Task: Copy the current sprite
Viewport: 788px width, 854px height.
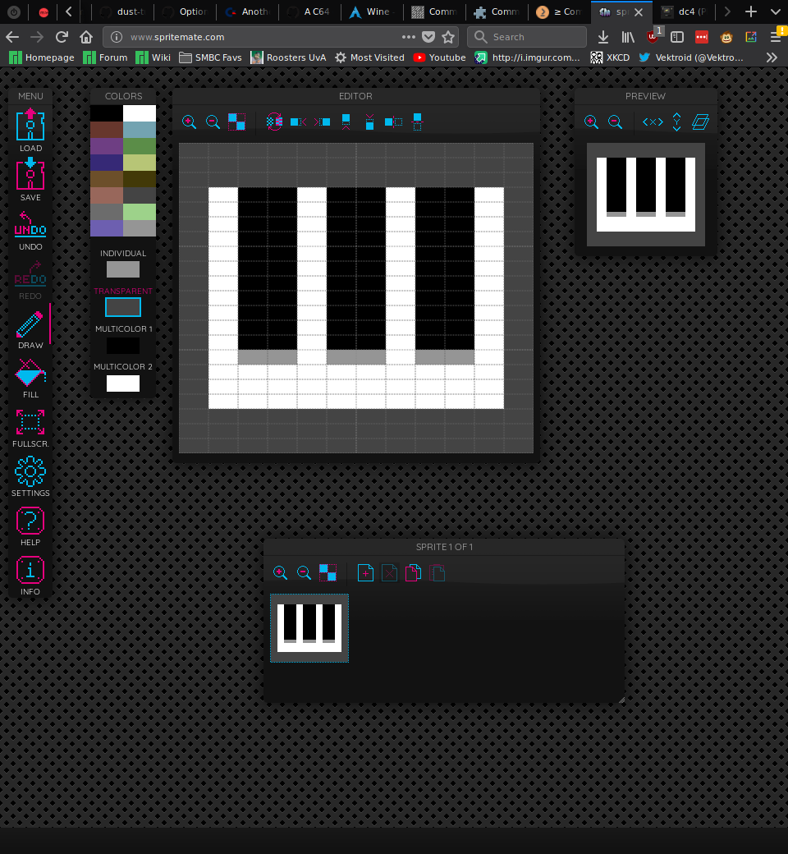Action: click(414, 572)
